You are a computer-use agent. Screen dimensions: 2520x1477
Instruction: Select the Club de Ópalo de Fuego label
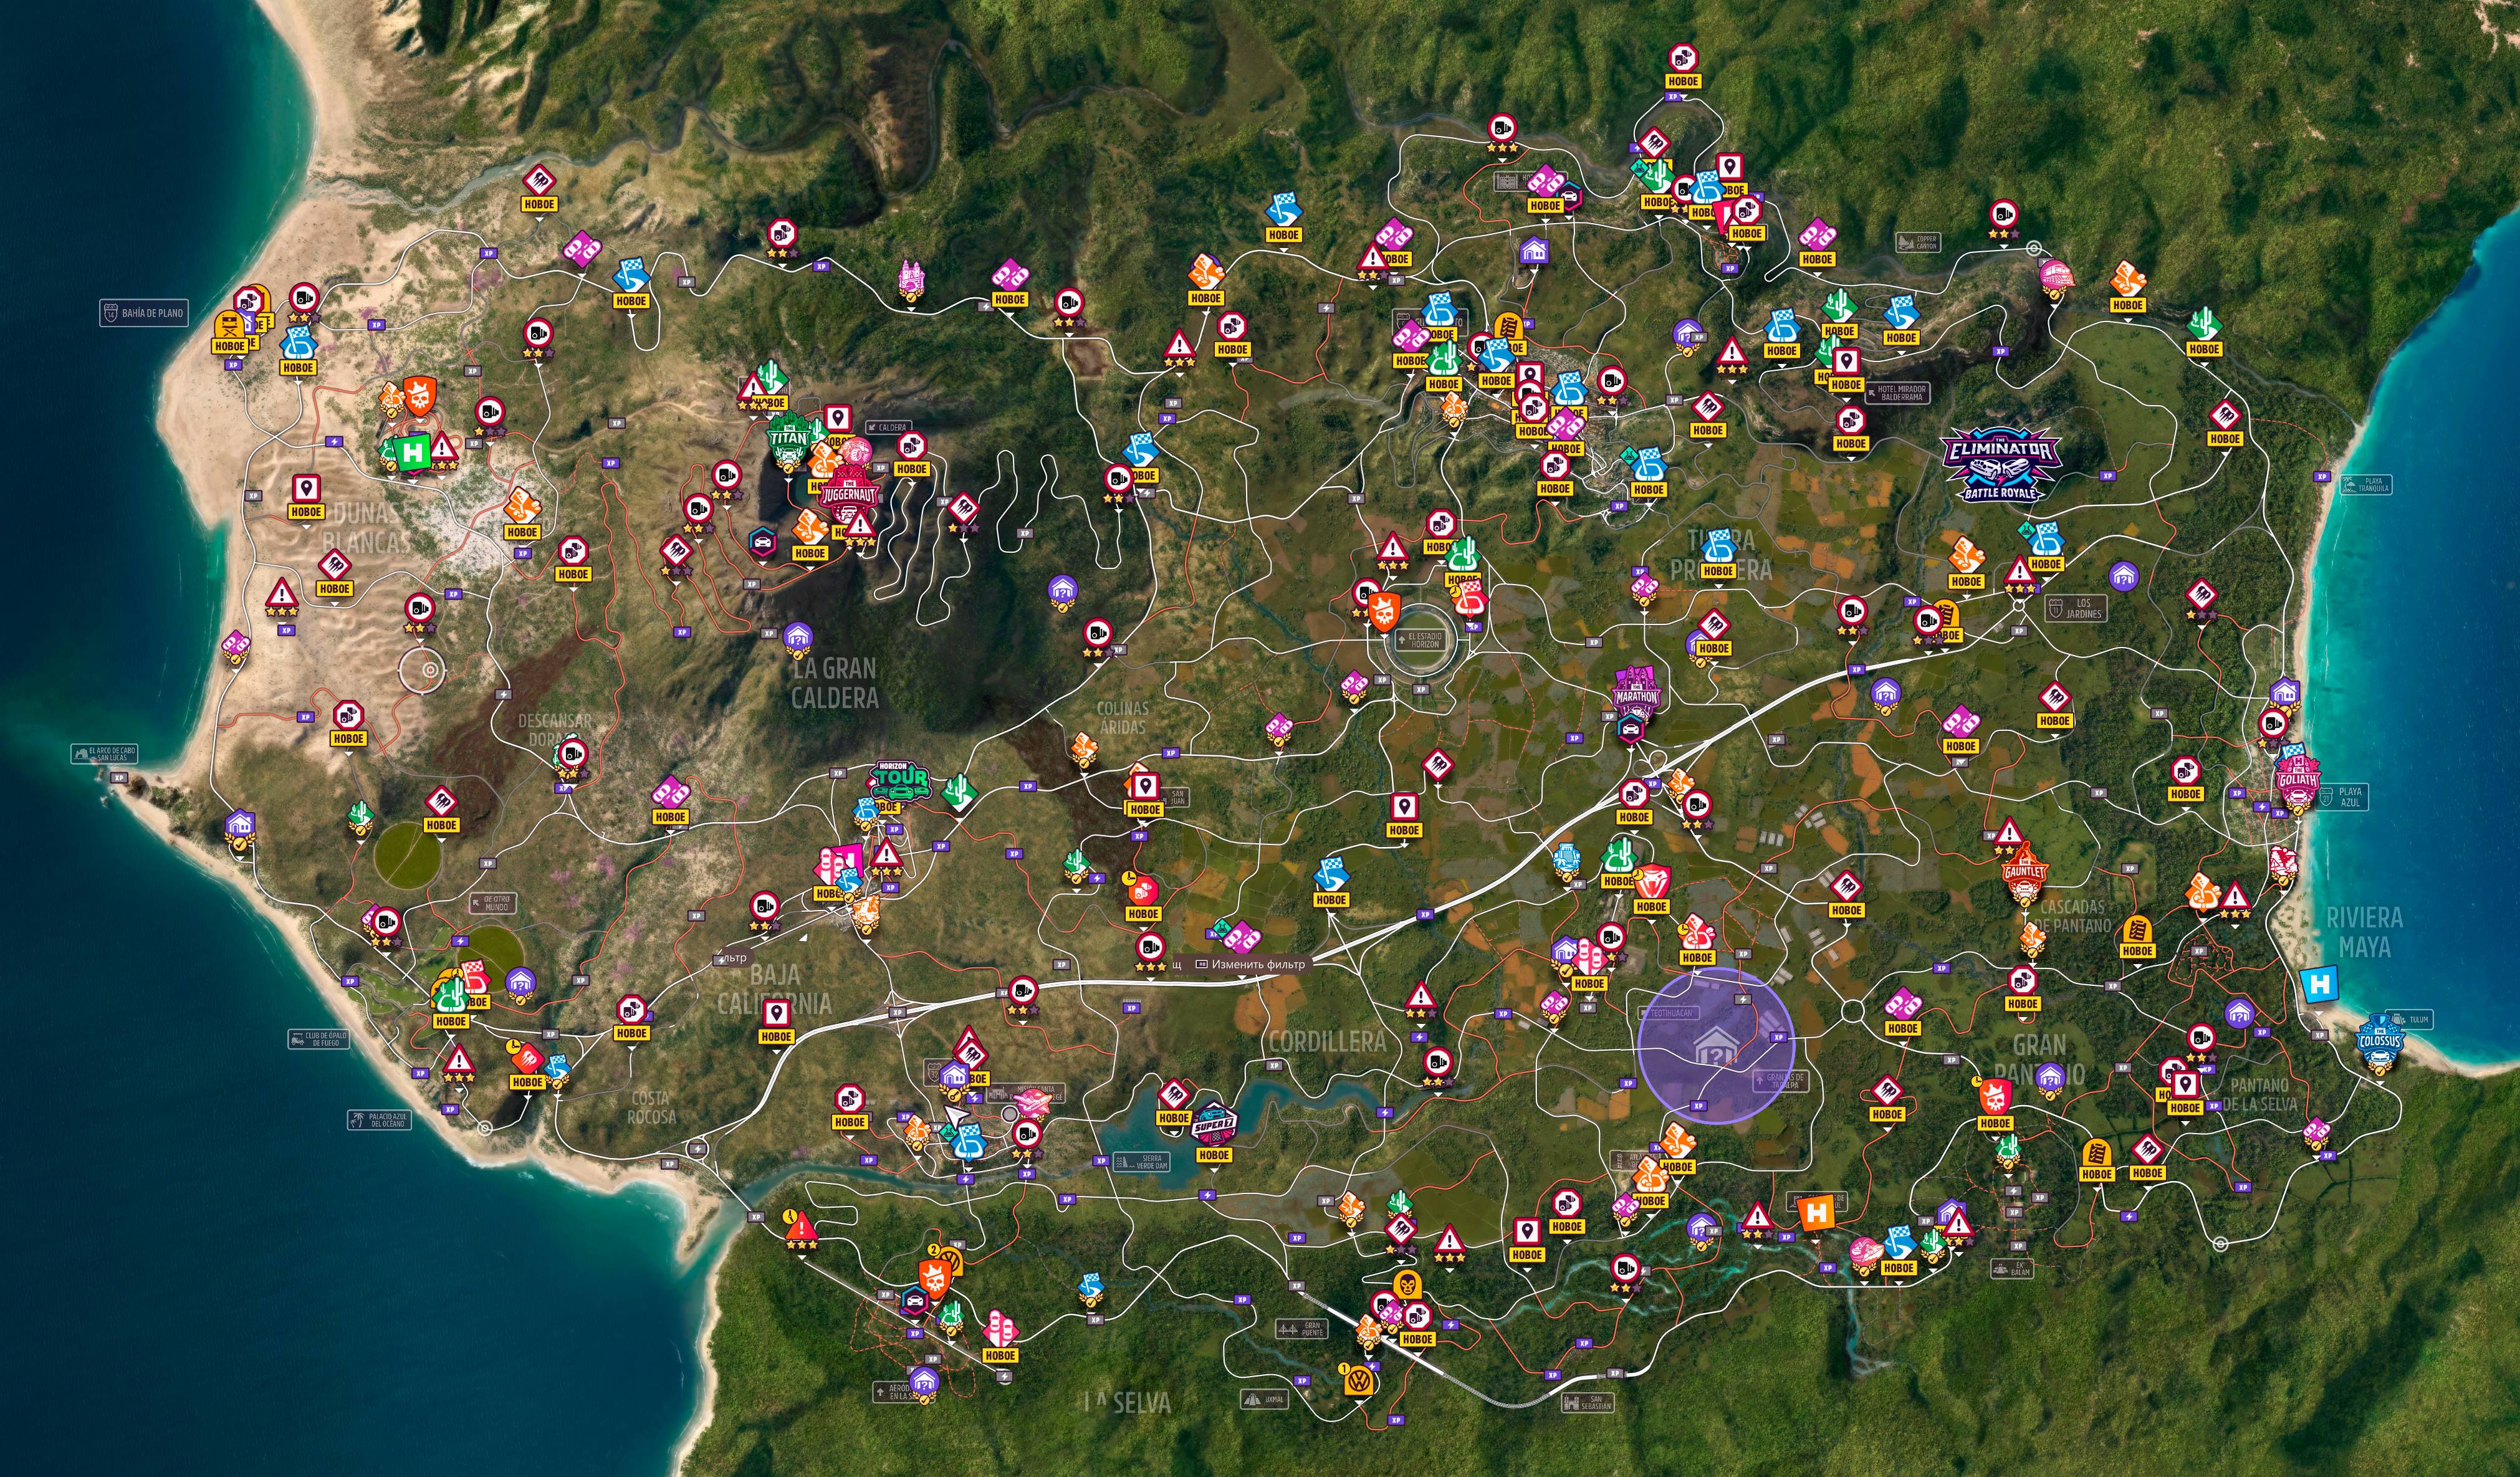tap(319, 1039)
